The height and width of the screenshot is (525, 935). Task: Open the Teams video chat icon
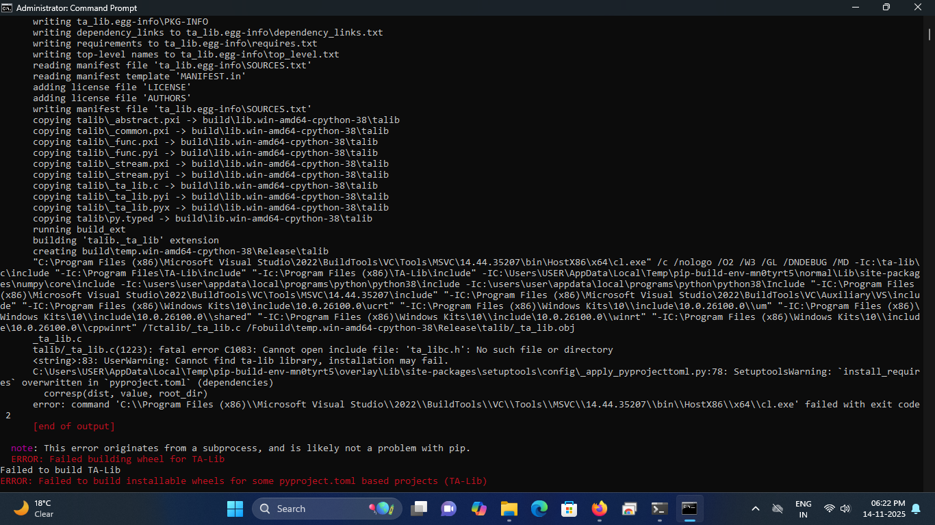[449, 509]
